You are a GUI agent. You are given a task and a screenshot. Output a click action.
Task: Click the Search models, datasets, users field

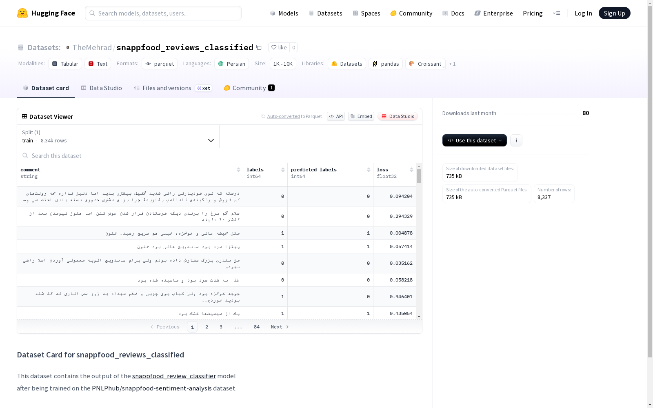[x=163, y=13]
